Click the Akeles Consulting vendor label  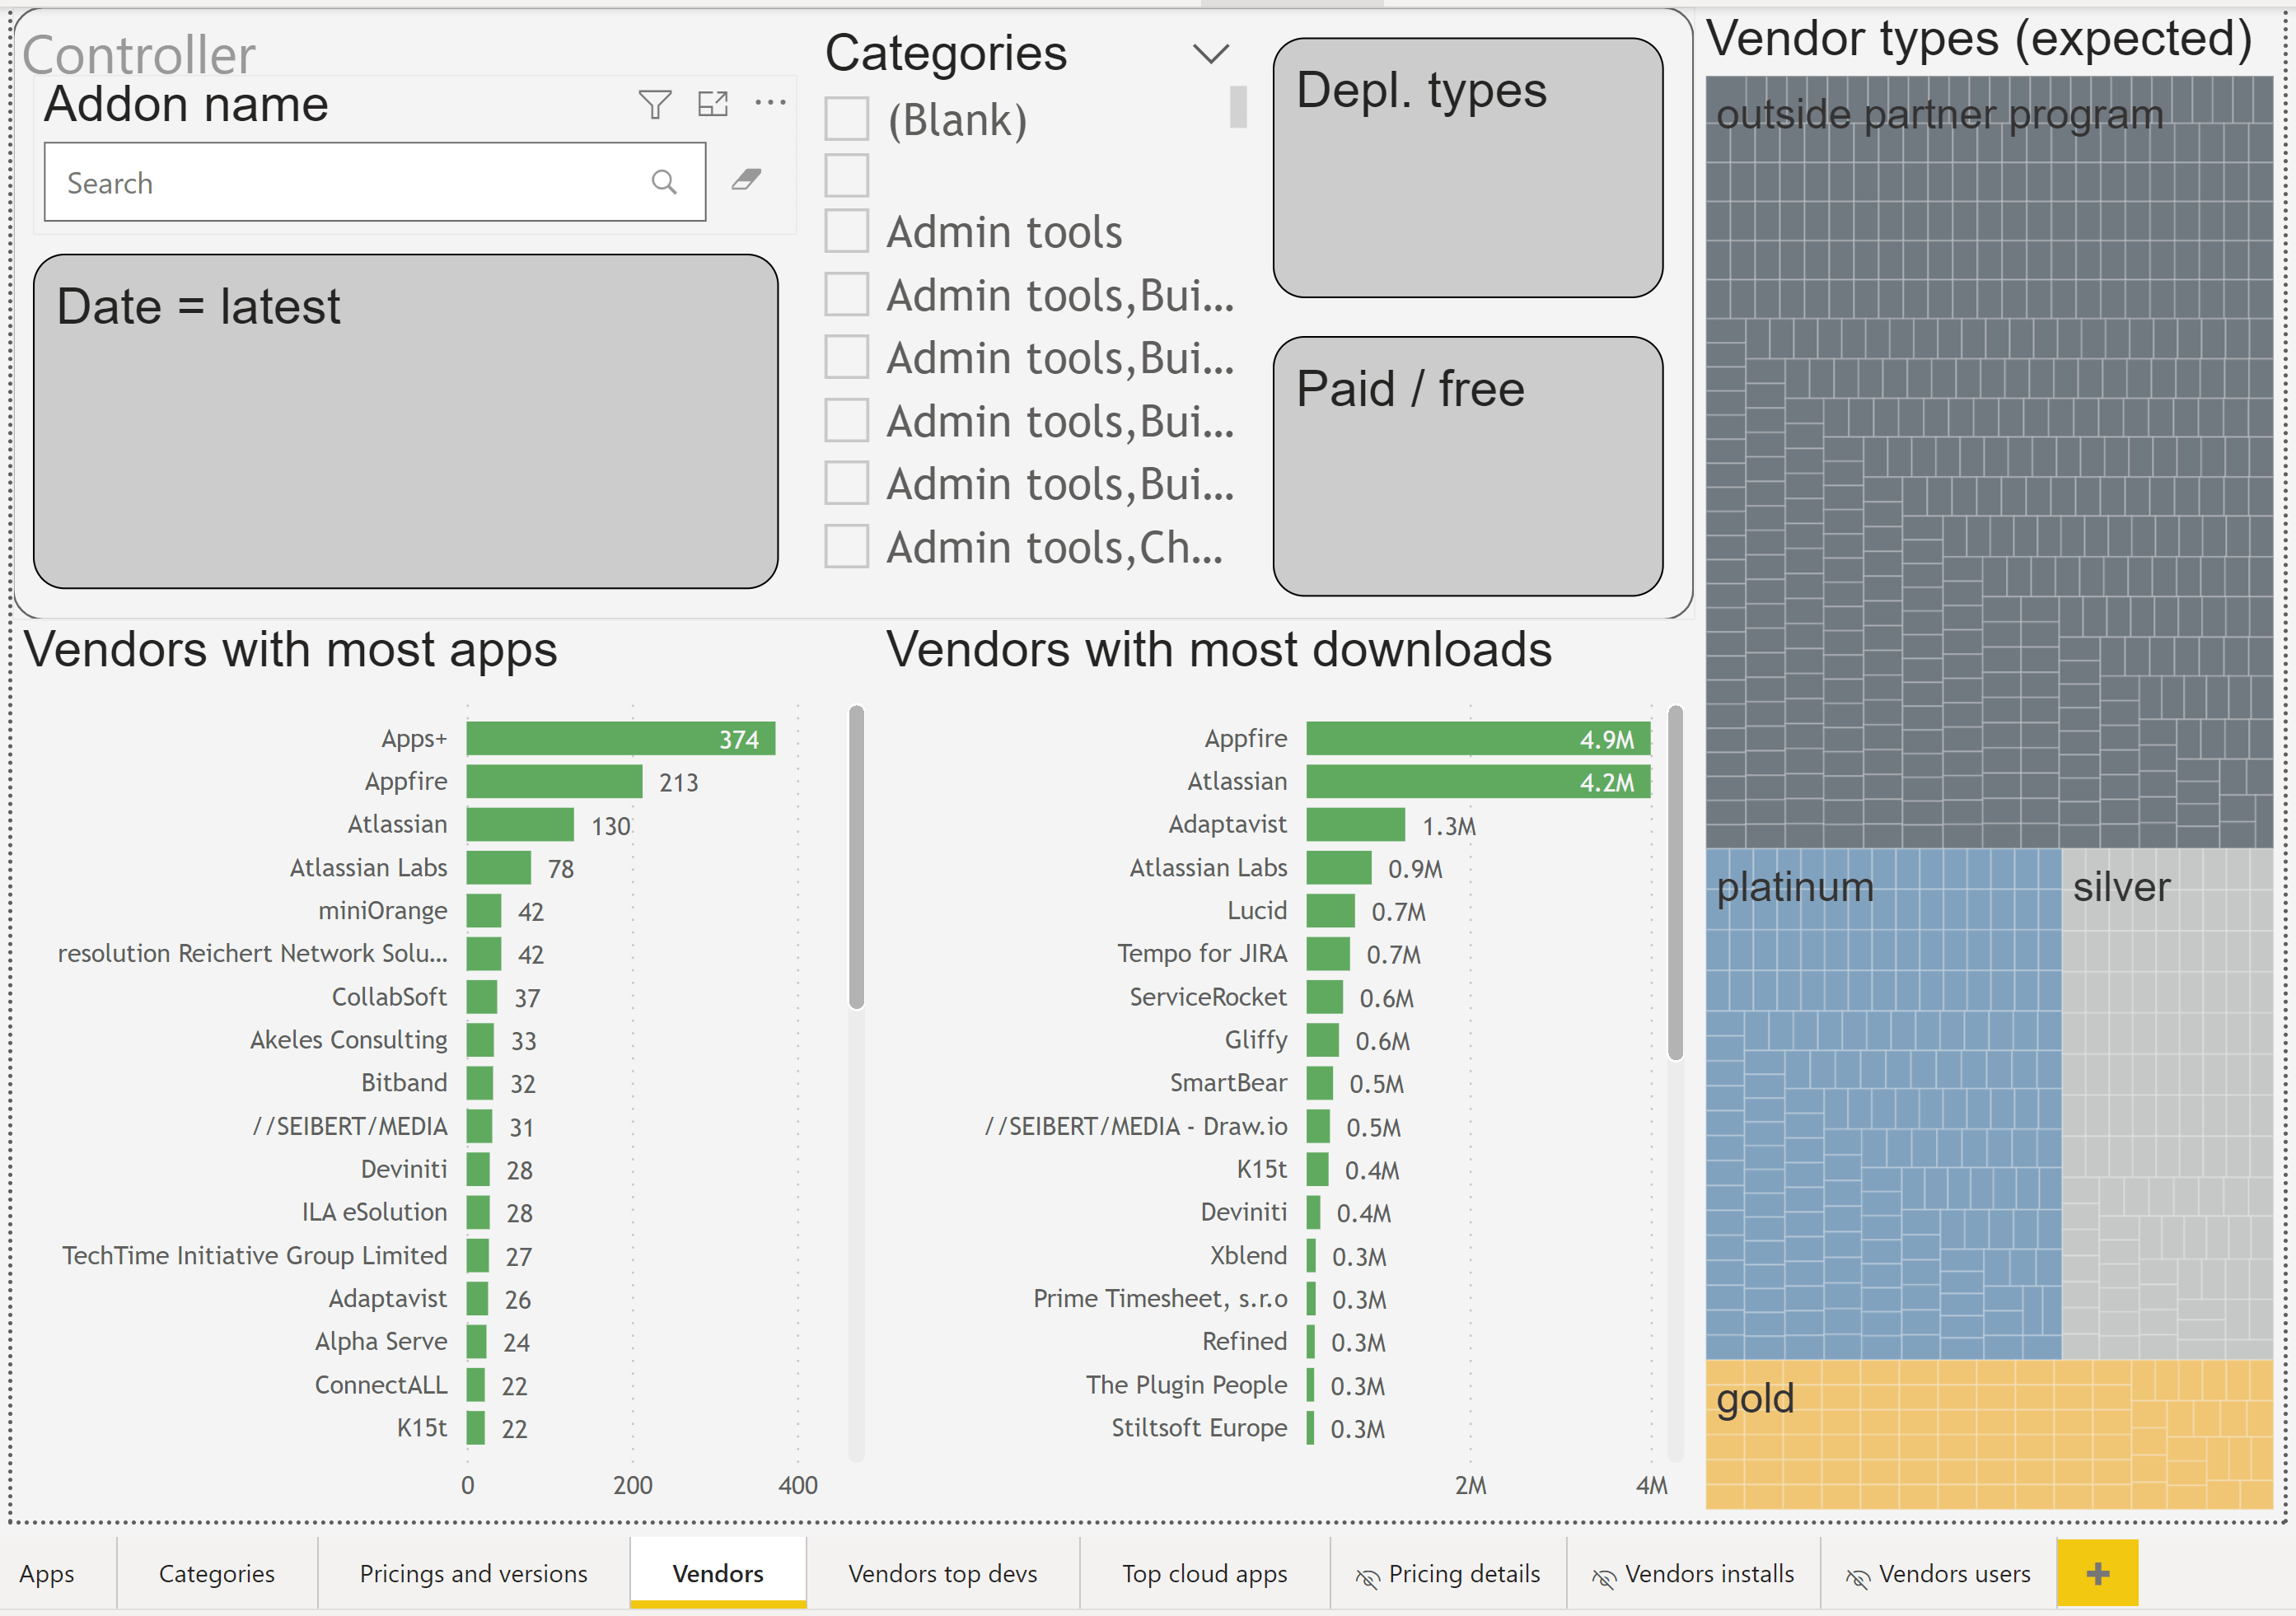point(348,1040)
